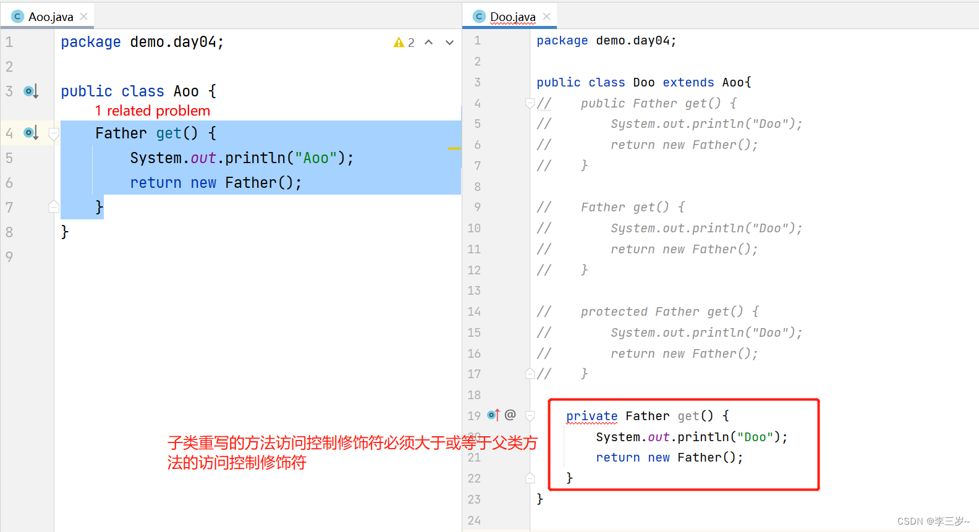Viewport: 979px width, 532px height.
Task: Click 'public class Doo extends Aoo{' declaration
Action: (643, 82)
